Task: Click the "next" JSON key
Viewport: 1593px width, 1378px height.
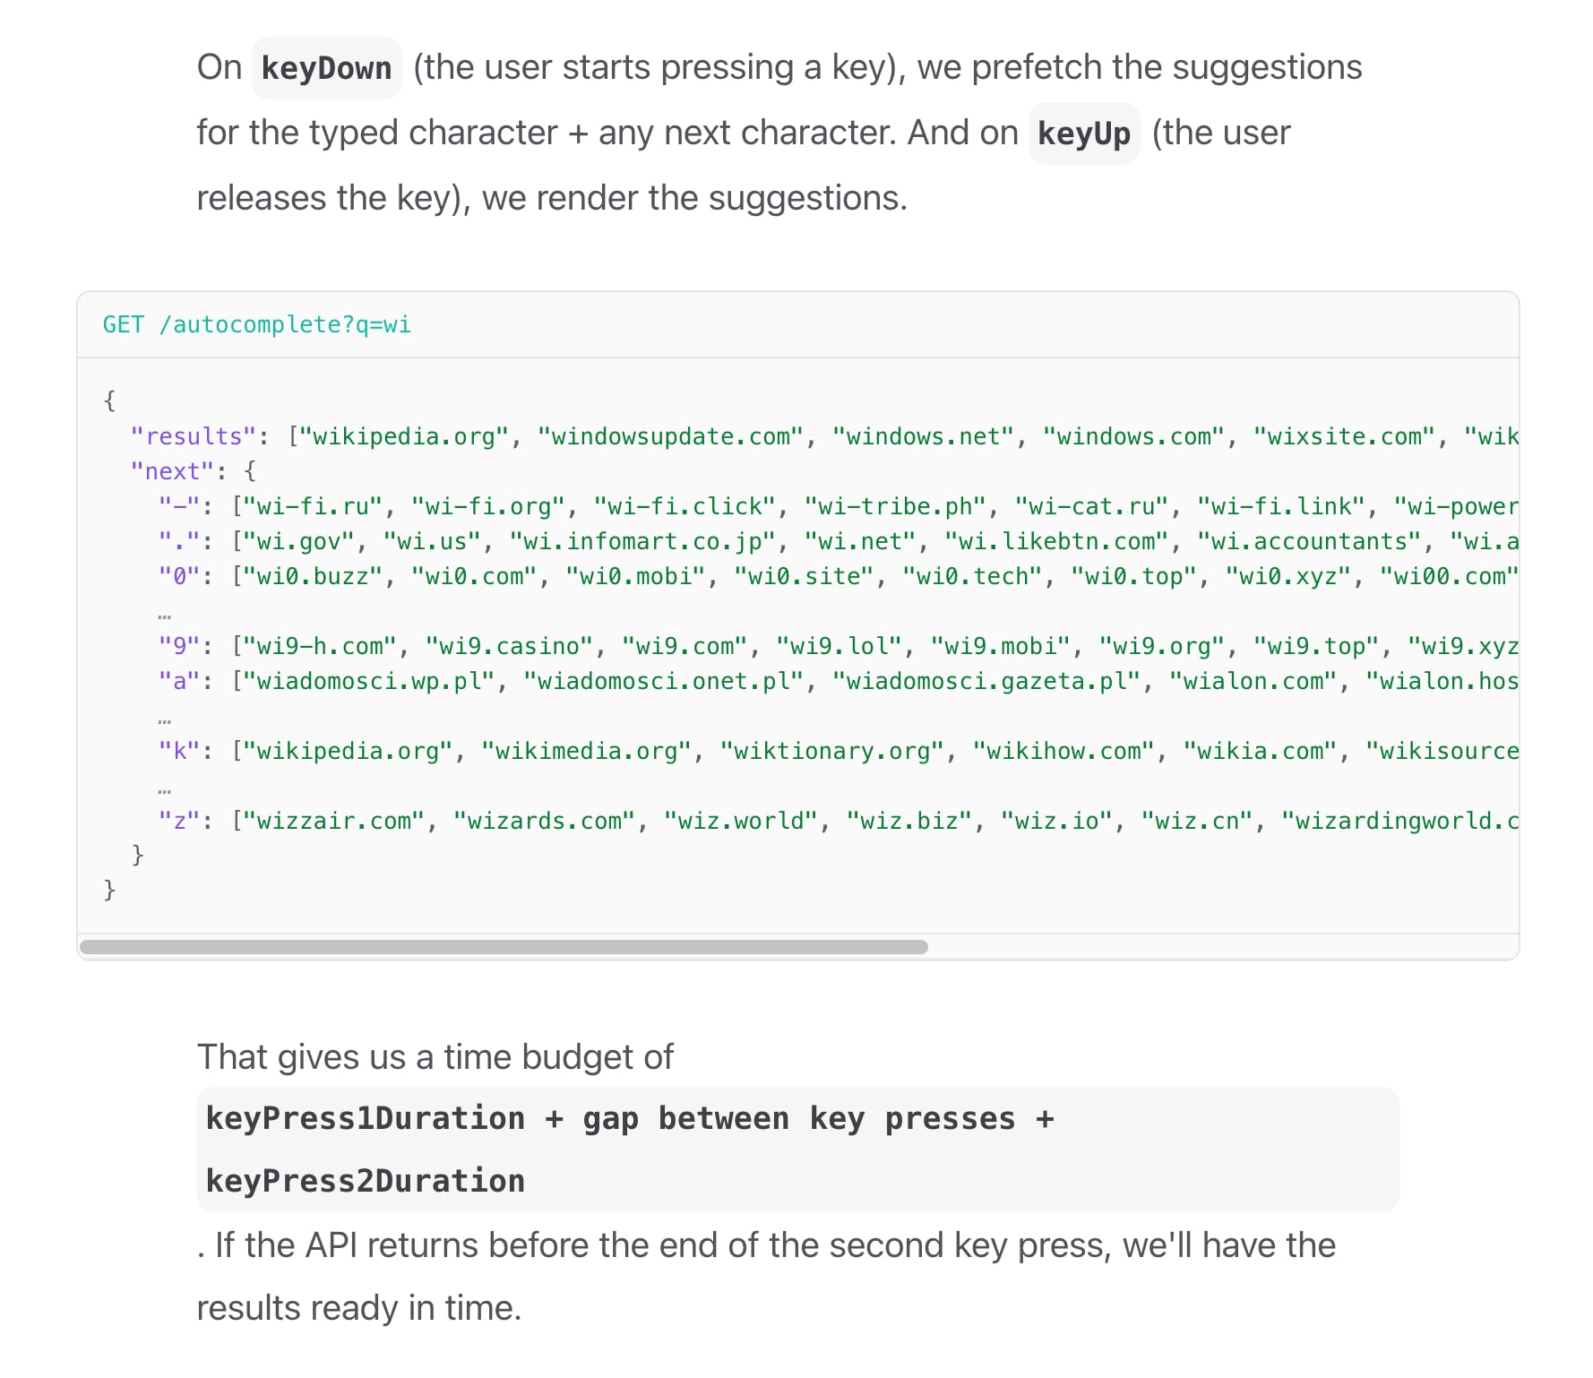Action: click(x=173, y=471)
